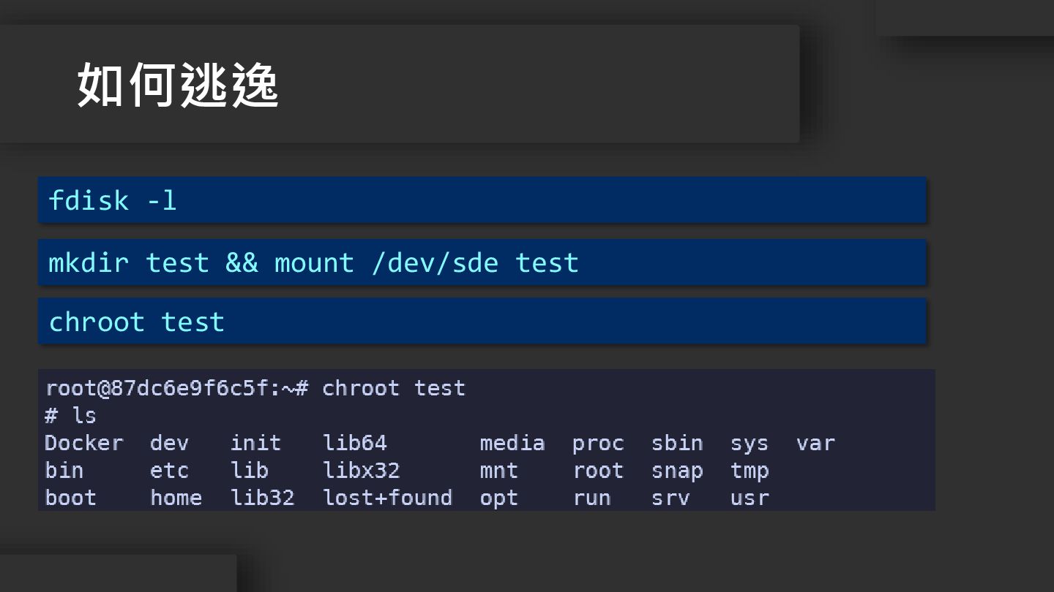The height and width of the screenshot is (592, 1054).
Task: Click the srv directory entry
Action: (x=670, y=498)
